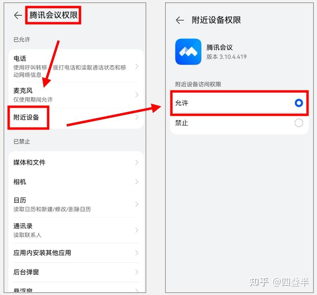The height and width of the screenshot is (295, 317).
Task: Open the 麦克风 permission entry
Action: (x=76, y=94)
